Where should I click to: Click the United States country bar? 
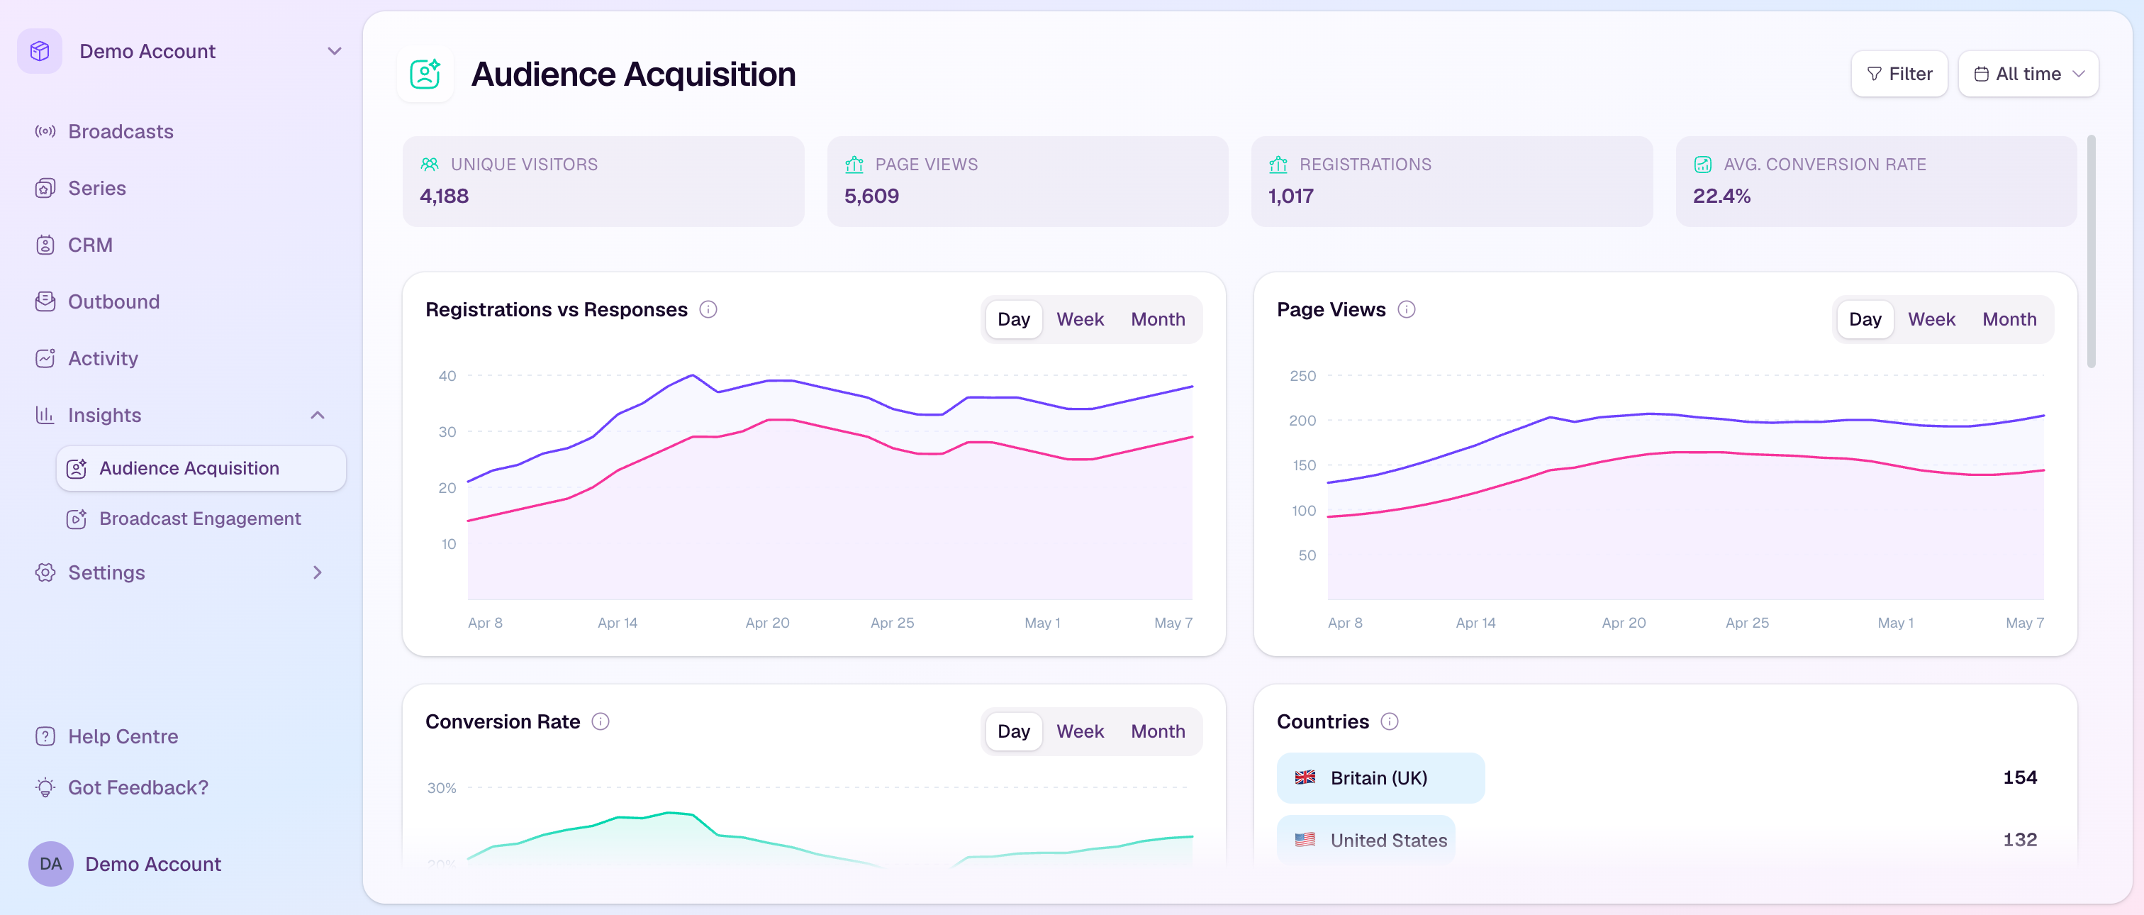pyautogui.click(x=1366, y=839)
